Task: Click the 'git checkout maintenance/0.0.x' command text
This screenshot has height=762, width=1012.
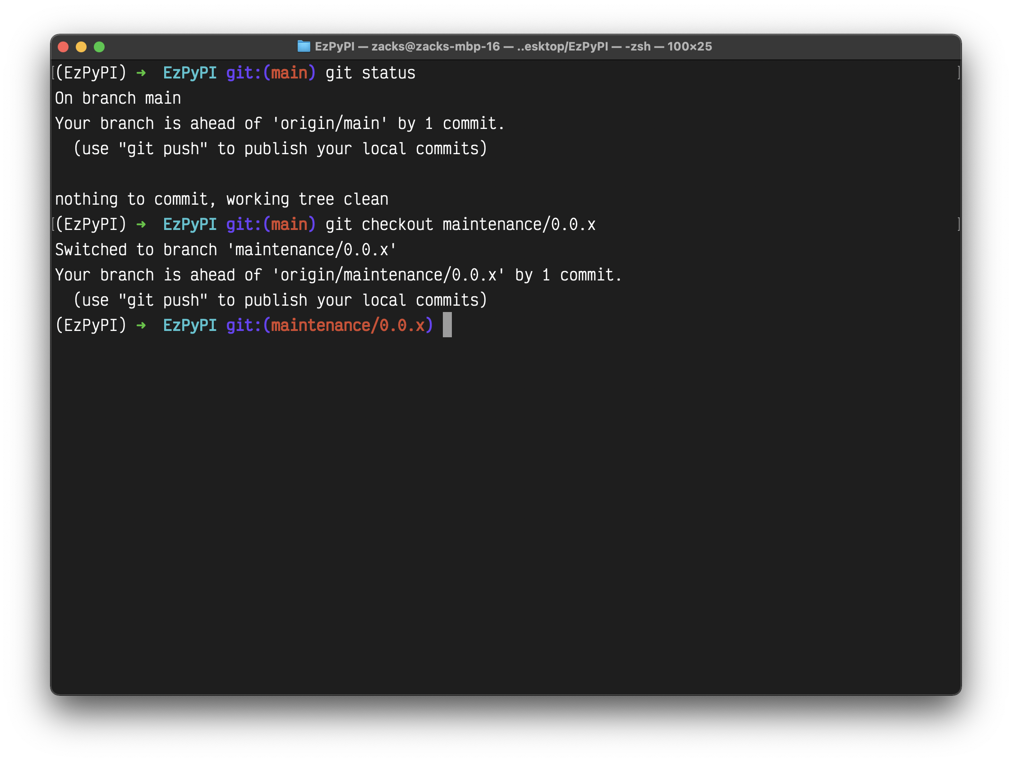Action: tap(460, 225)
